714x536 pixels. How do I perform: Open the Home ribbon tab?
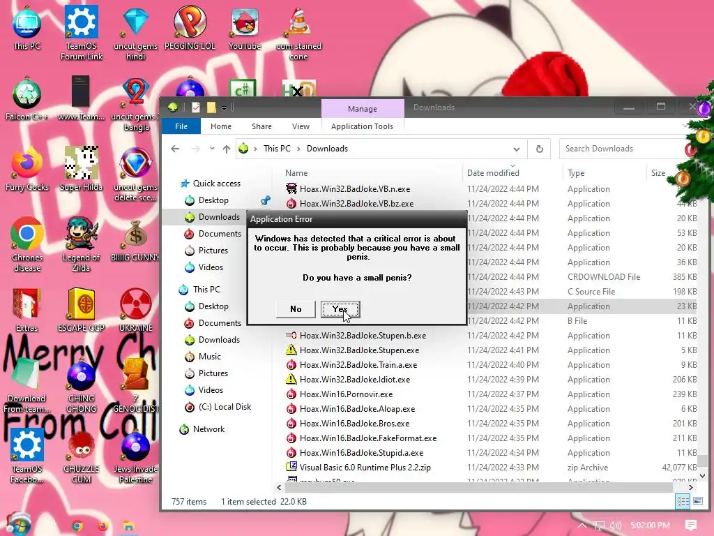coord(221,126)
